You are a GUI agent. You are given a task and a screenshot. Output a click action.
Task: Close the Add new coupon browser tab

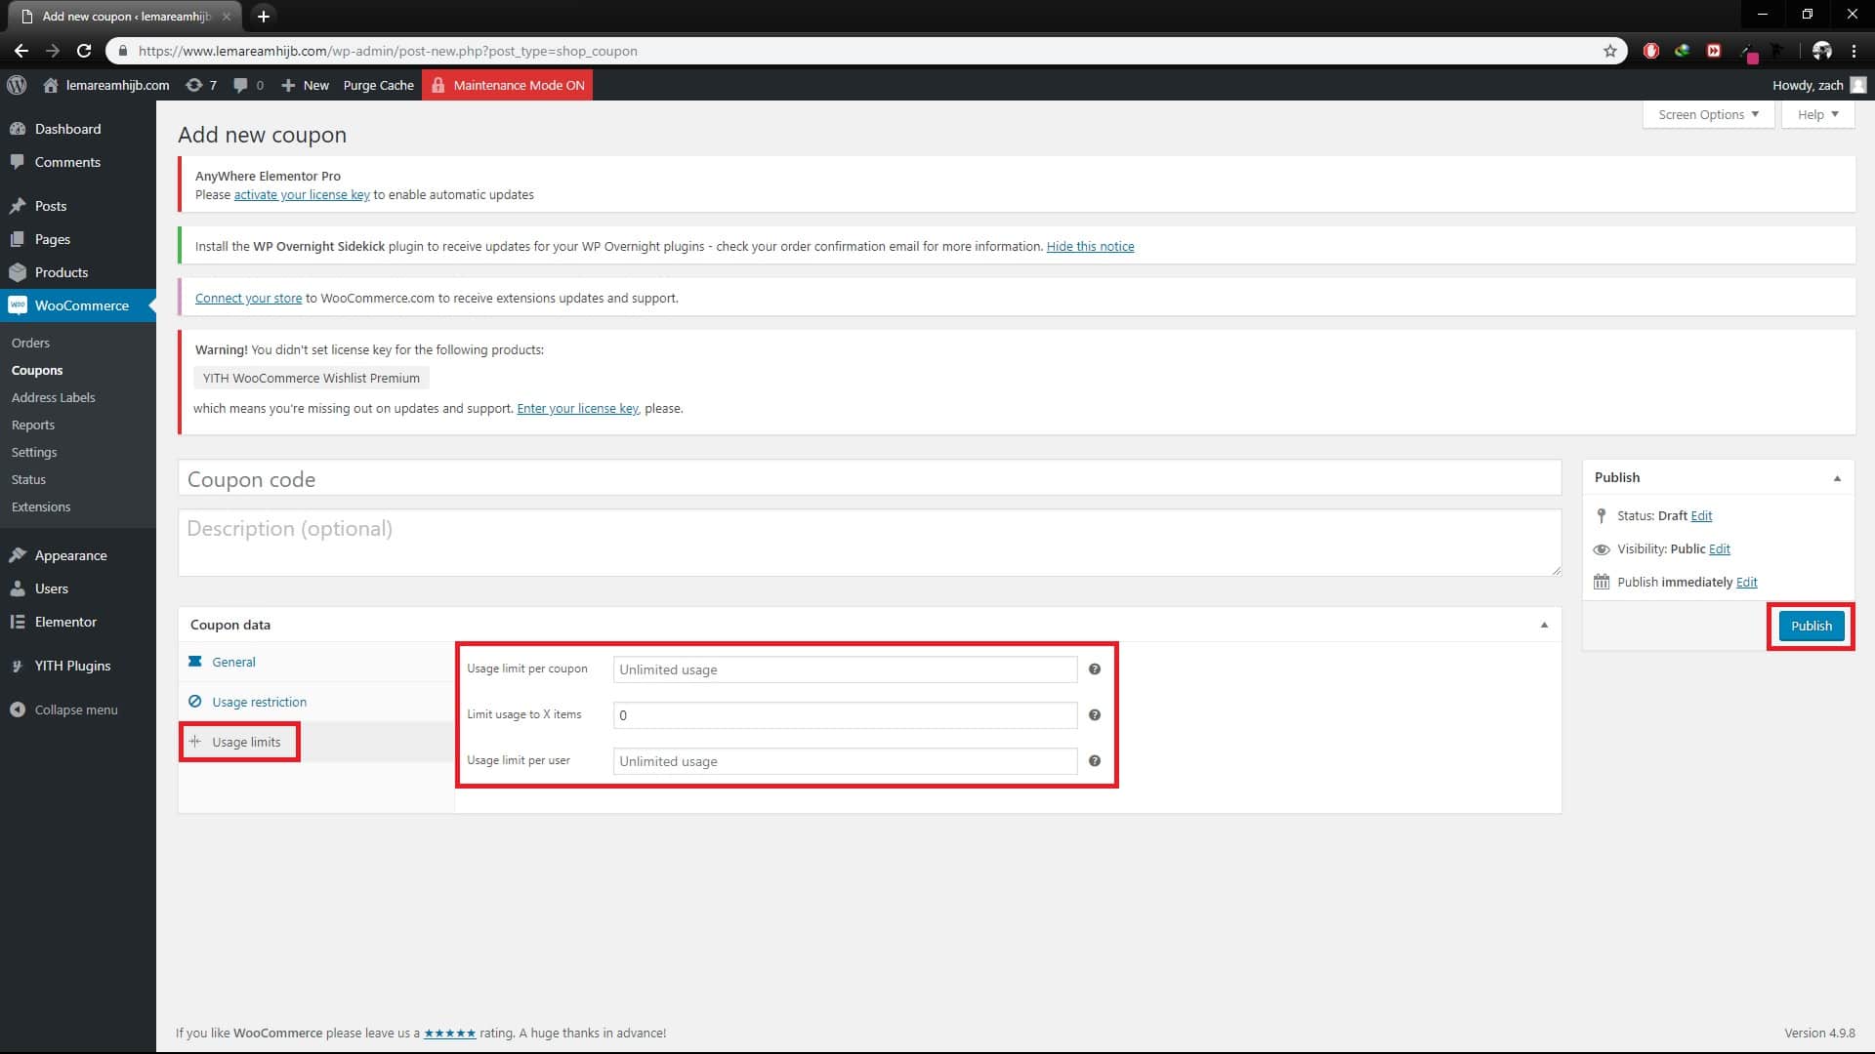point(226,16)
